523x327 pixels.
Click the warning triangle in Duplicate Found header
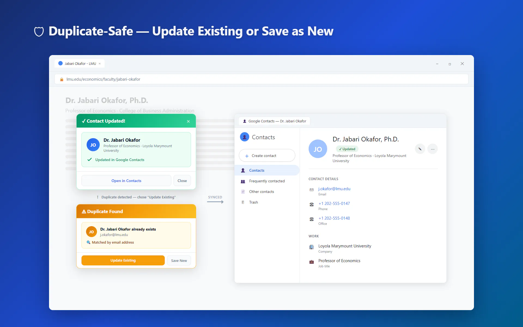[84, 211]
